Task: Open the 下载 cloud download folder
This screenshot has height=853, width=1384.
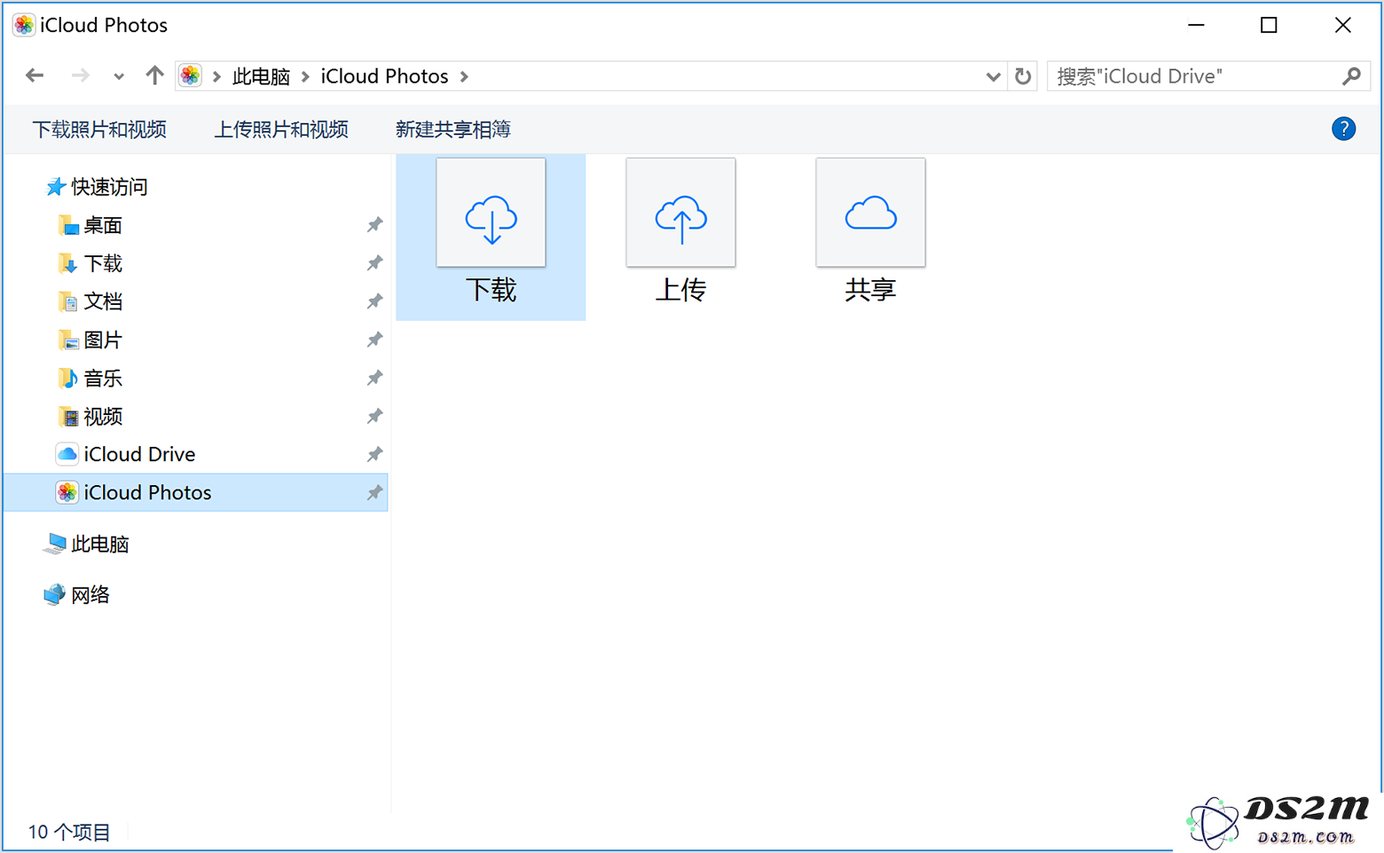Action: (491, 236)
